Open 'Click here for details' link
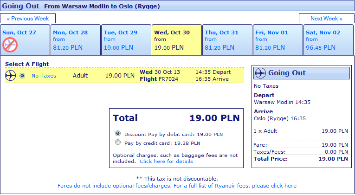This screenshot has height=195, width=355. (x=167, y=161)
